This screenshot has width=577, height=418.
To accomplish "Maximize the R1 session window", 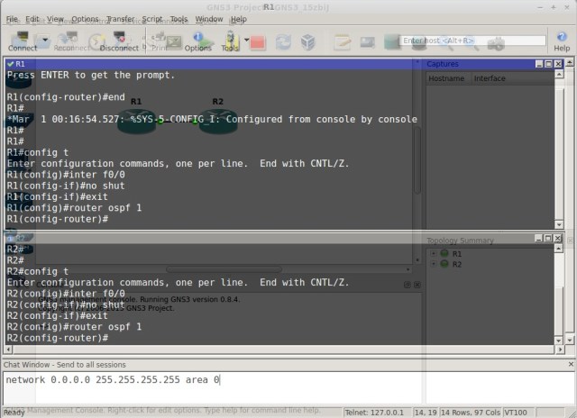I will click(x=548, y=64).
